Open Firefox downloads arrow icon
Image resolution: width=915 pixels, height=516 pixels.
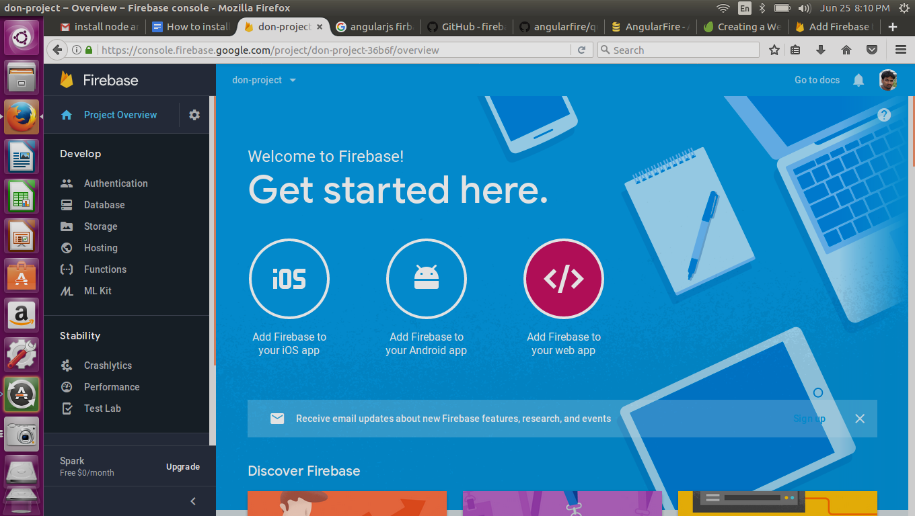click(820, 50)
